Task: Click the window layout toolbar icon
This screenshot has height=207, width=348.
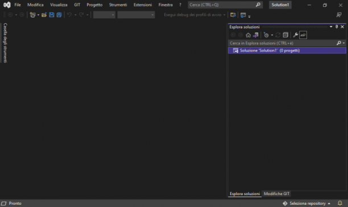Action: point(243,15)
